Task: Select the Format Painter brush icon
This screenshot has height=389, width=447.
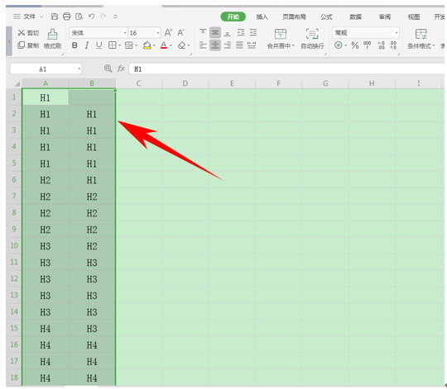Action: (x=52, y=35)
